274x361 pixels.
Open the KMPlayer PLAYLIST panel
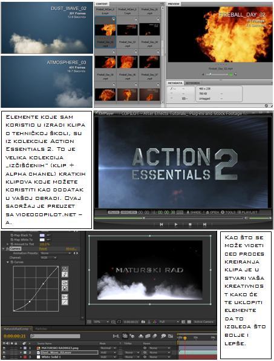click(247, 212)
